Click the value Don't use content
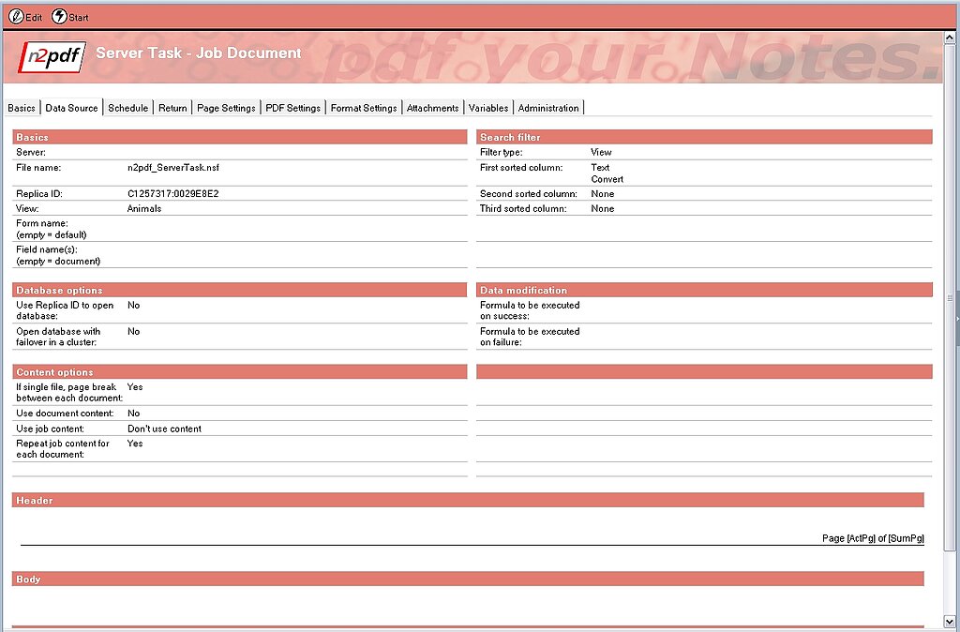This screenshot has width=960, height=632. tap(164, 429)
